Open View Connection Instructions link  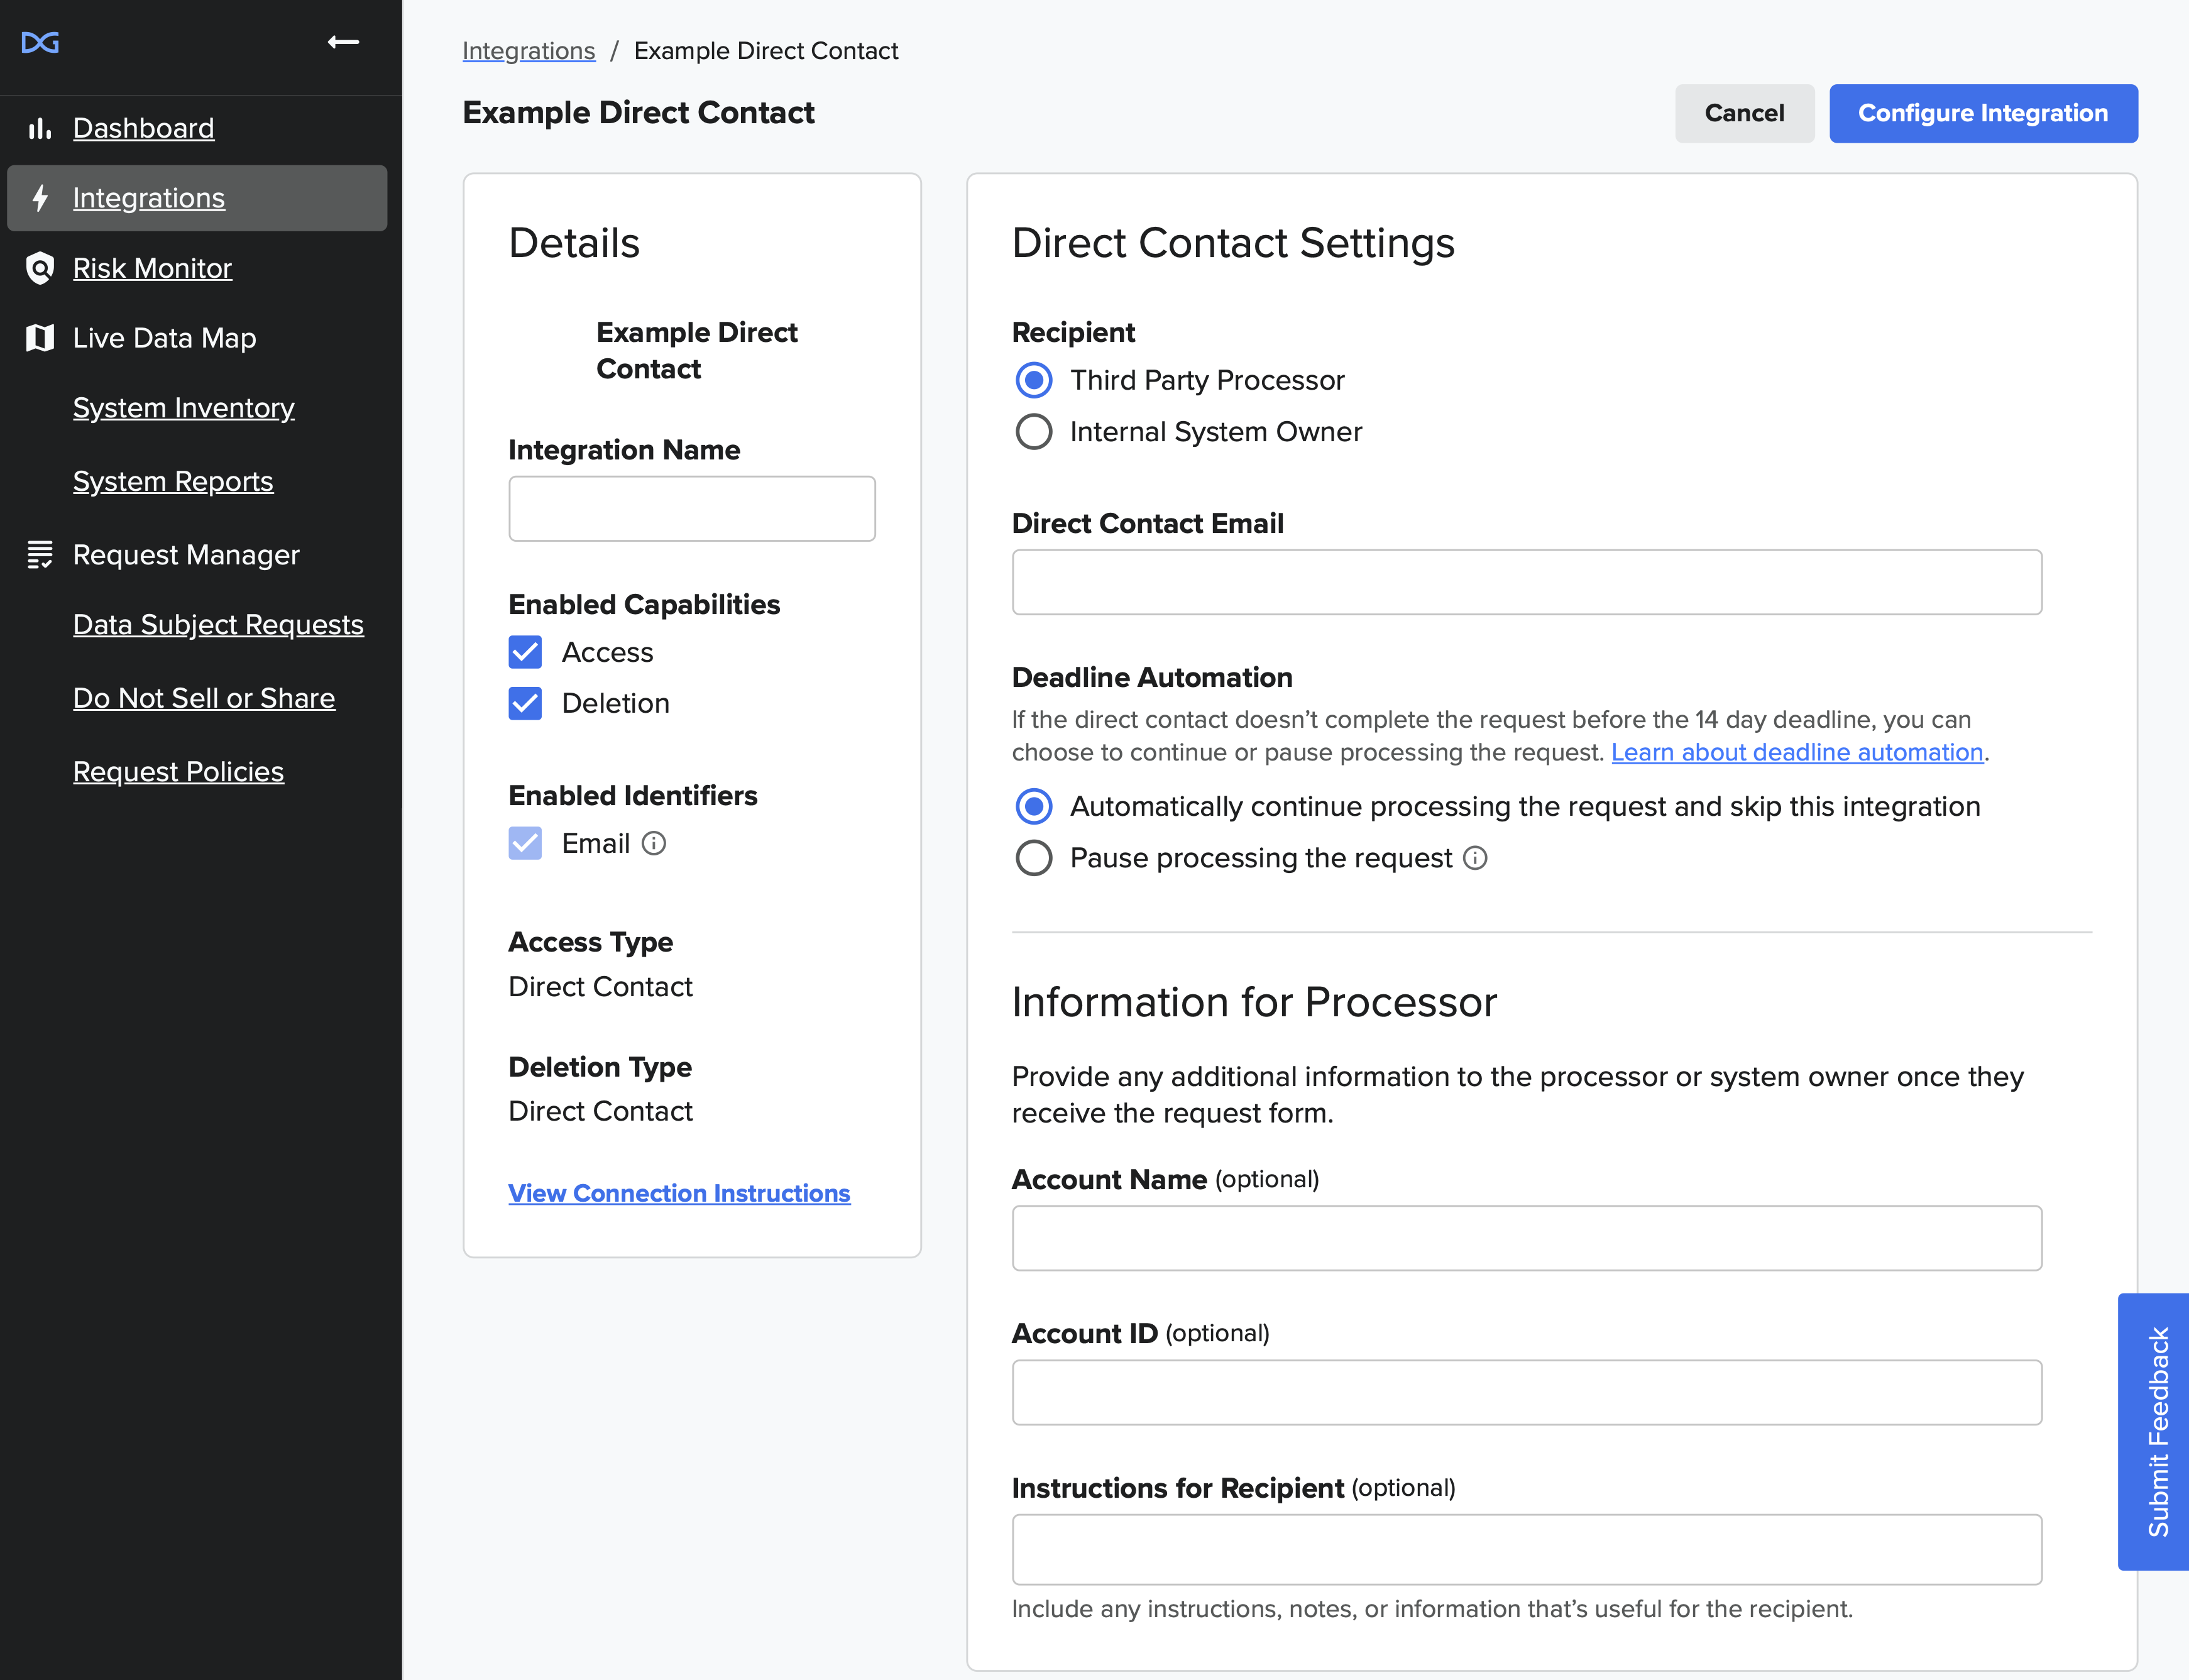(x=679, y=1193)
